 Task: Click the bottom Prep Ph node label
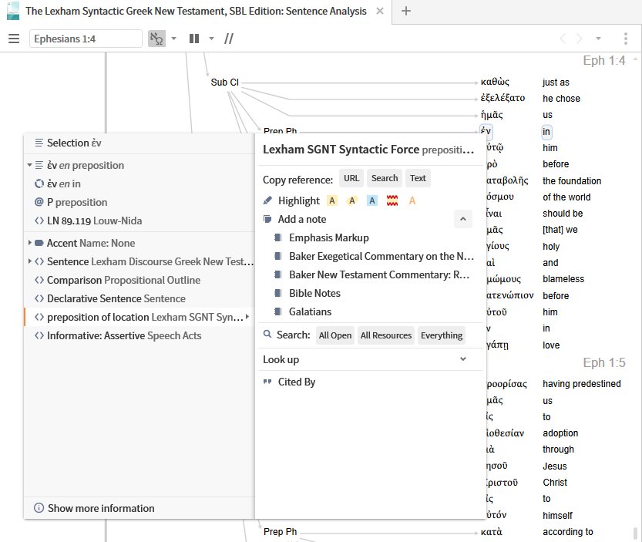280,531
